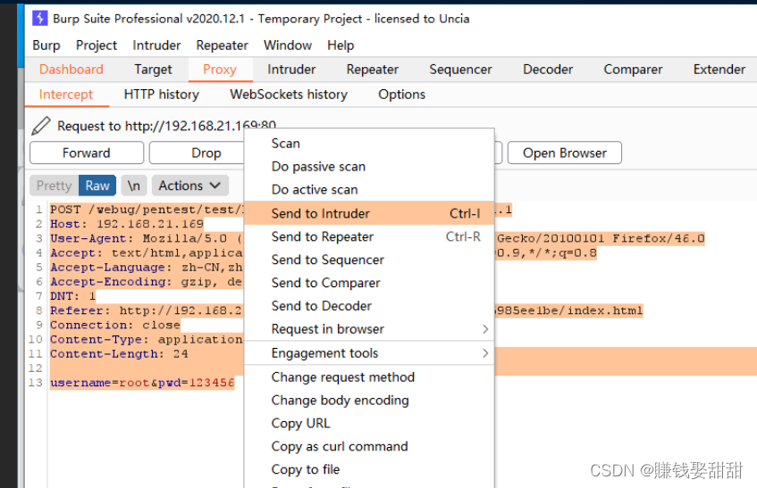Choose Do passive scan
757x488 pixels.
(369, 167)
